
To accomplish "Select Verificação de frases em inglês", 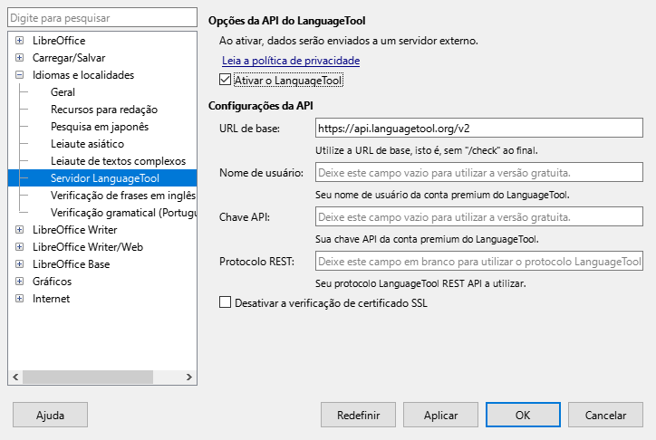I will pyautogui.click(x=123, y=196).
